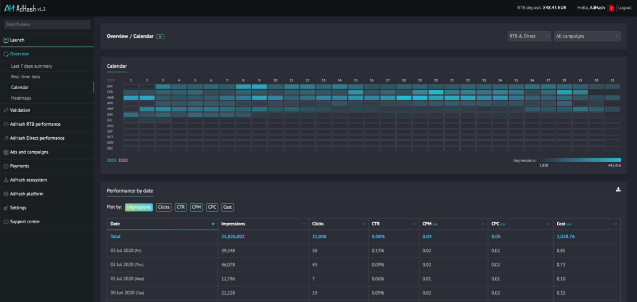This screenshot has width=637, height=302.
Task: Click the Logout link
Action: (x=624, y=8)
